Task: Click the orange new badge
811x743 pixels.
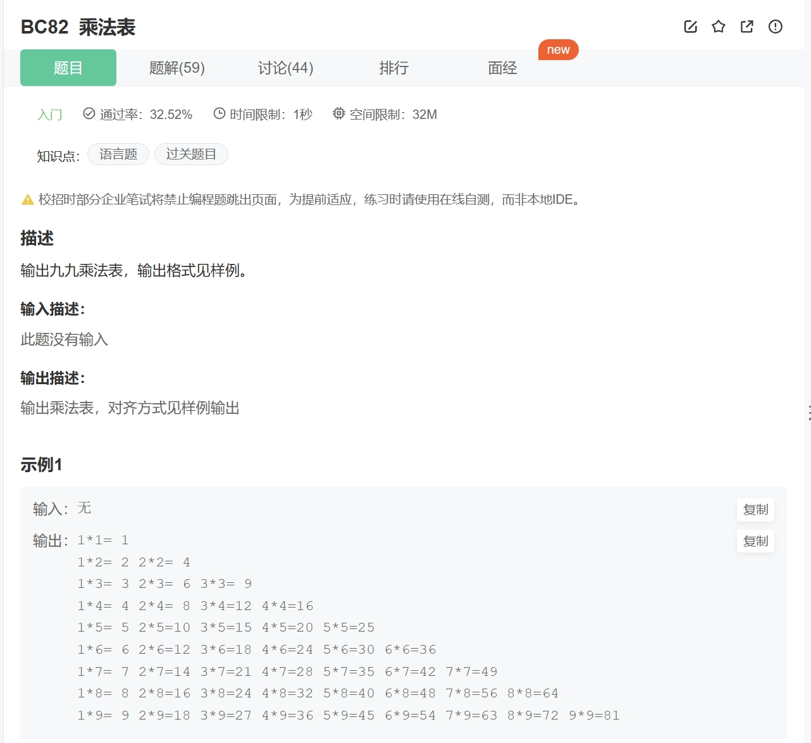Action: 558,49
